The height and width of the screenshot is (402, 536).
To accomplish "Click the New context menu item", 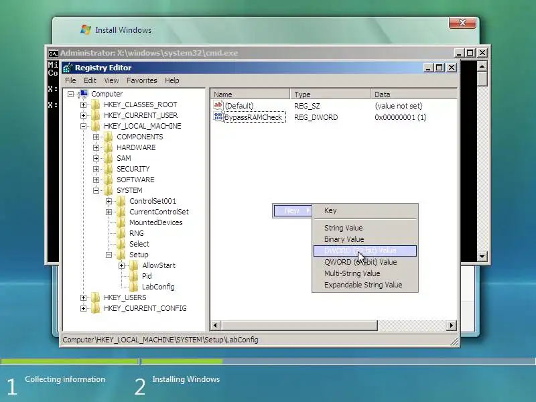I will coord(293,210).
